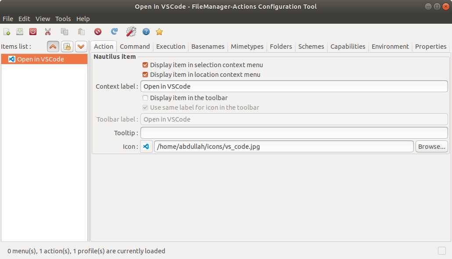Click the Browse button for the icon path
The image size is (452, 259).
(431, 146)
